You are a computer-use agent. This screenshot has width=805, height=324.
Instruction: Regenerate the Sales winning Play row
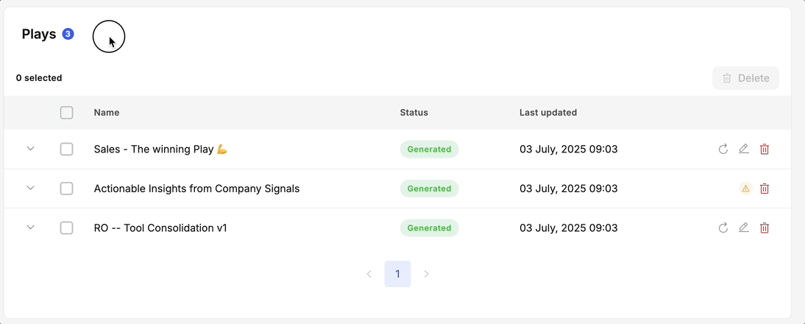click(723, 149)
